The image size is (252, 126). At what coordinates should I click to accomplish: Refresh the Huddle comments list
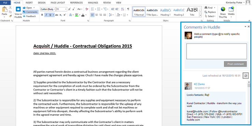[246, 76]
